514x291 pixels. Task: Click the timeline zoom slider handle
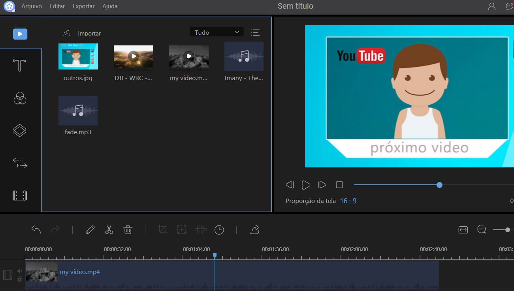(x=508, y=230)
